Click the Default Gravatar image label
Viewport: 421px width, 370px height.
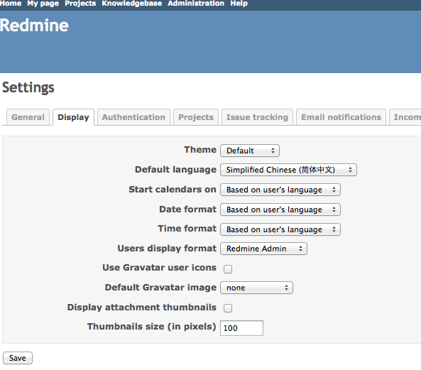(160, 288)
